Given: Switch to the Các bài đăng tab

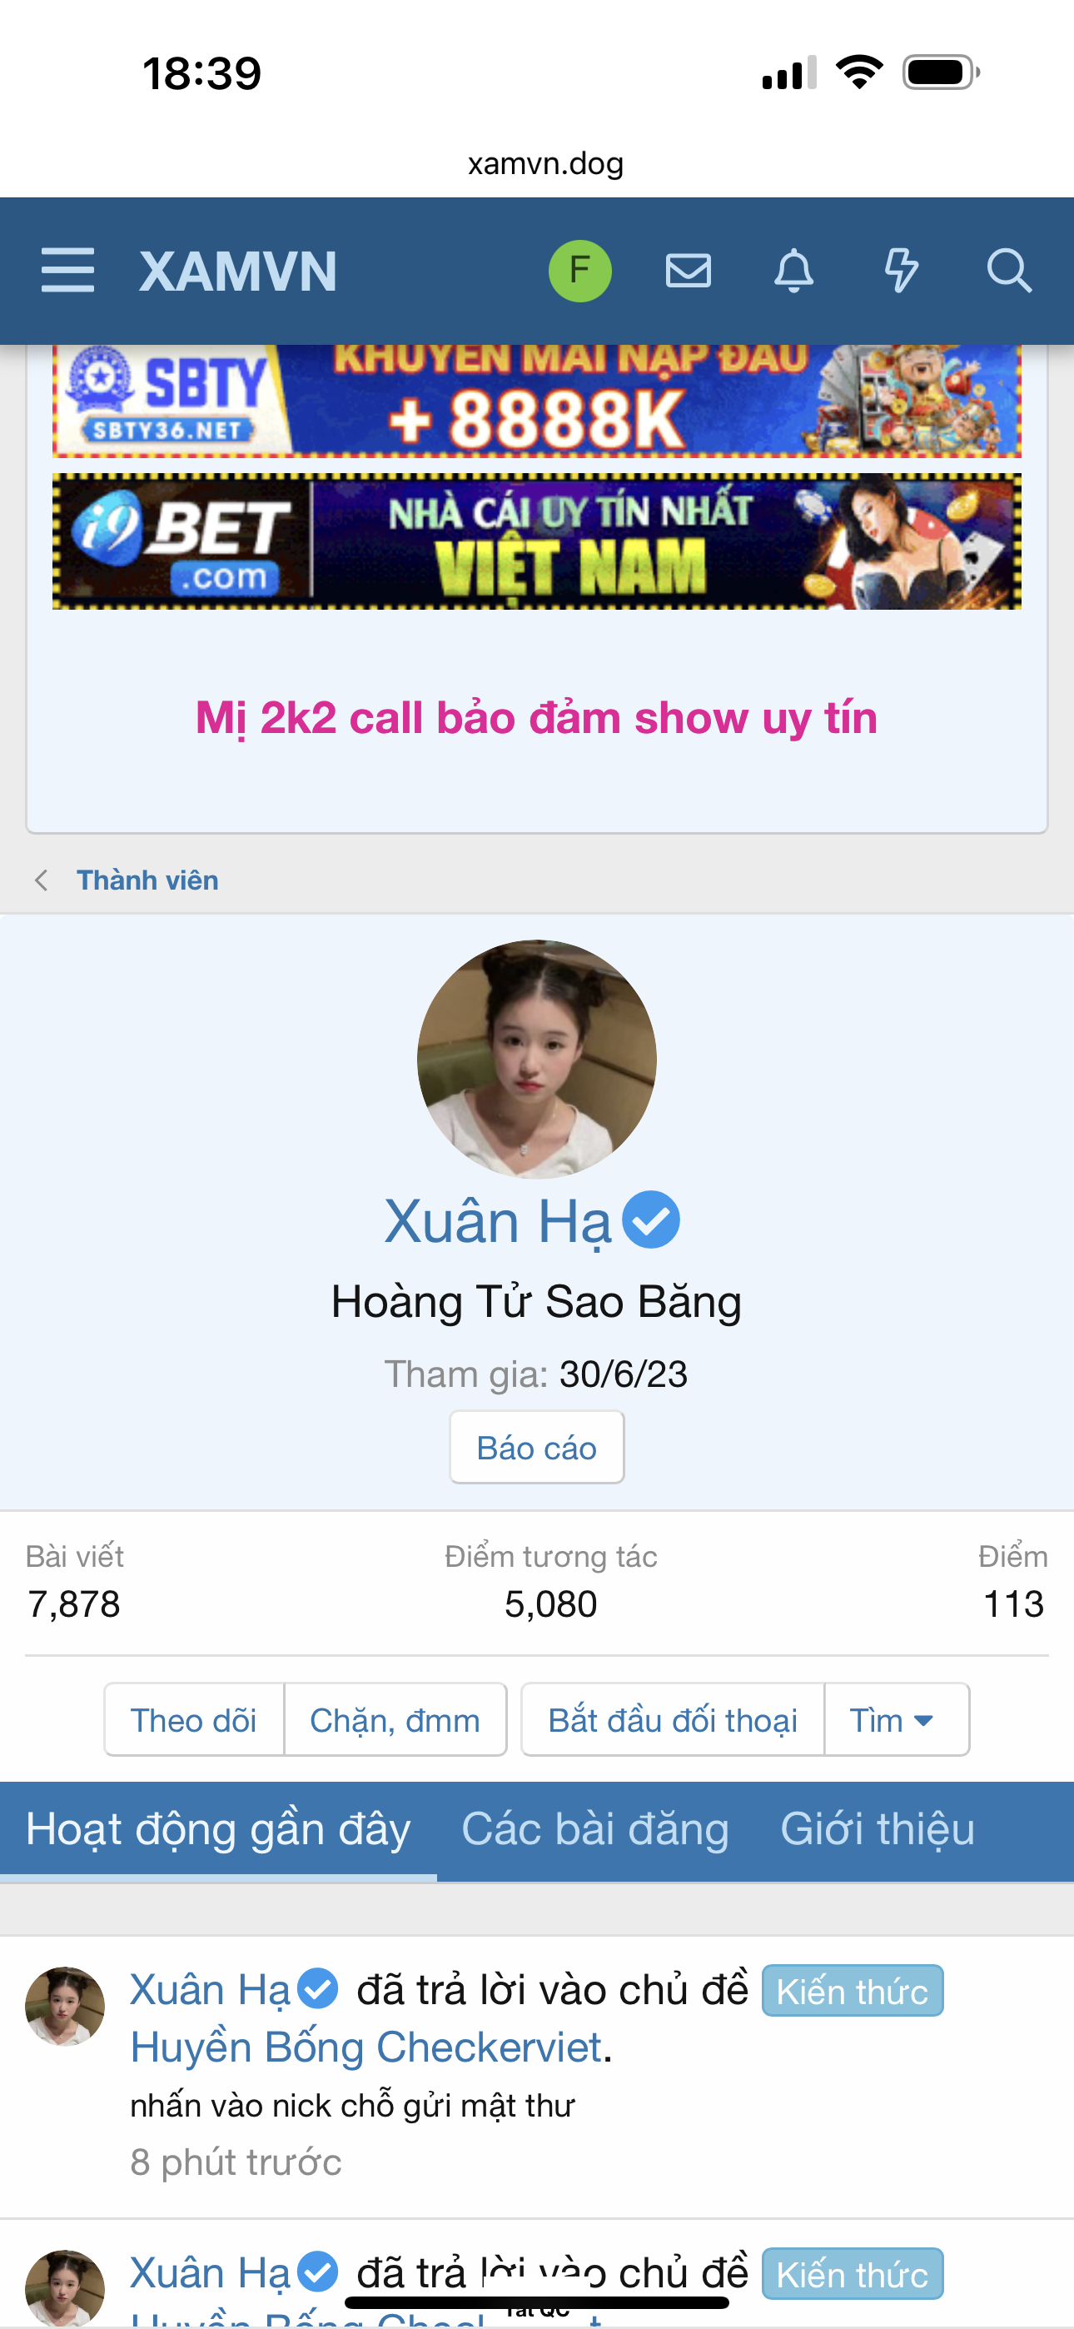Looking at the screenshot, I should pos(594,1829).
